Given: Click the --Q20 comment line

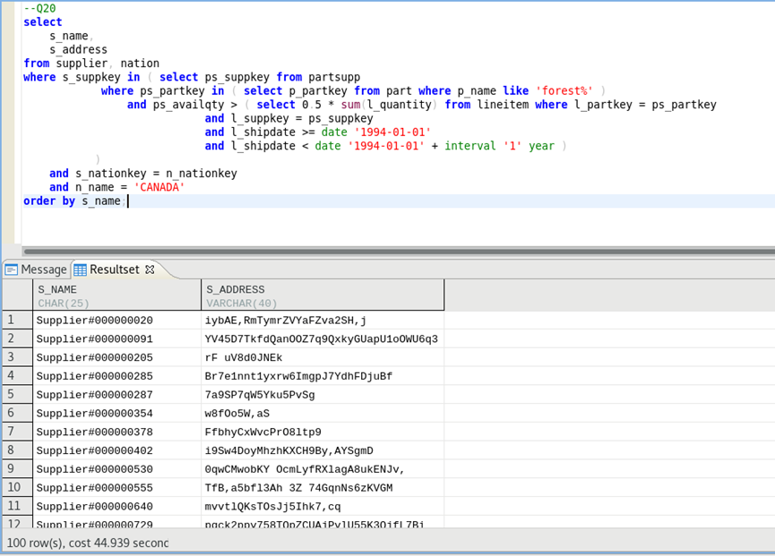Looking at the screenshot, I should 39,8.
